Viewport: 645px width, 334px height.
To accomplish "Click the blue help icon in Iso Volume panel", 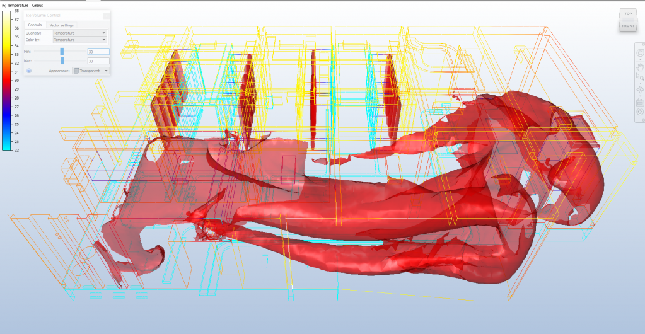I will coord(29,71).
